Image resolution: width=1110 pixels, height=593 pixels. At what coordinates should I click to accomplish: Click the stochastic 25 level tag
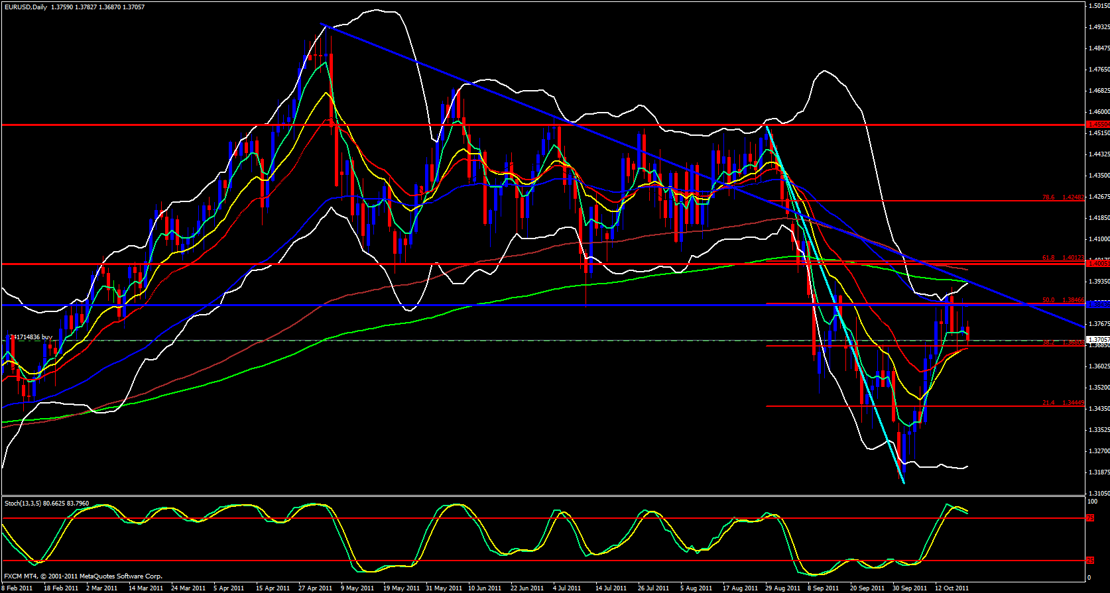(x=1090, y=561)
